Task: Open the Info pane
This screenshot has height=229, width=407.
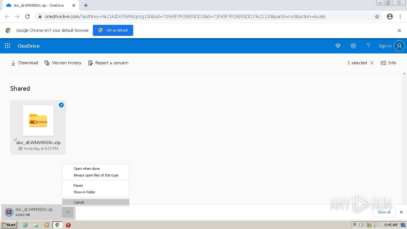Action: (389, 63)
